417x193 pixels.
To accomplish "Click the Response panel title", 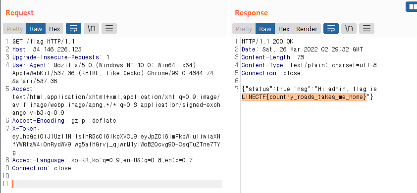I will pos(251,13).
